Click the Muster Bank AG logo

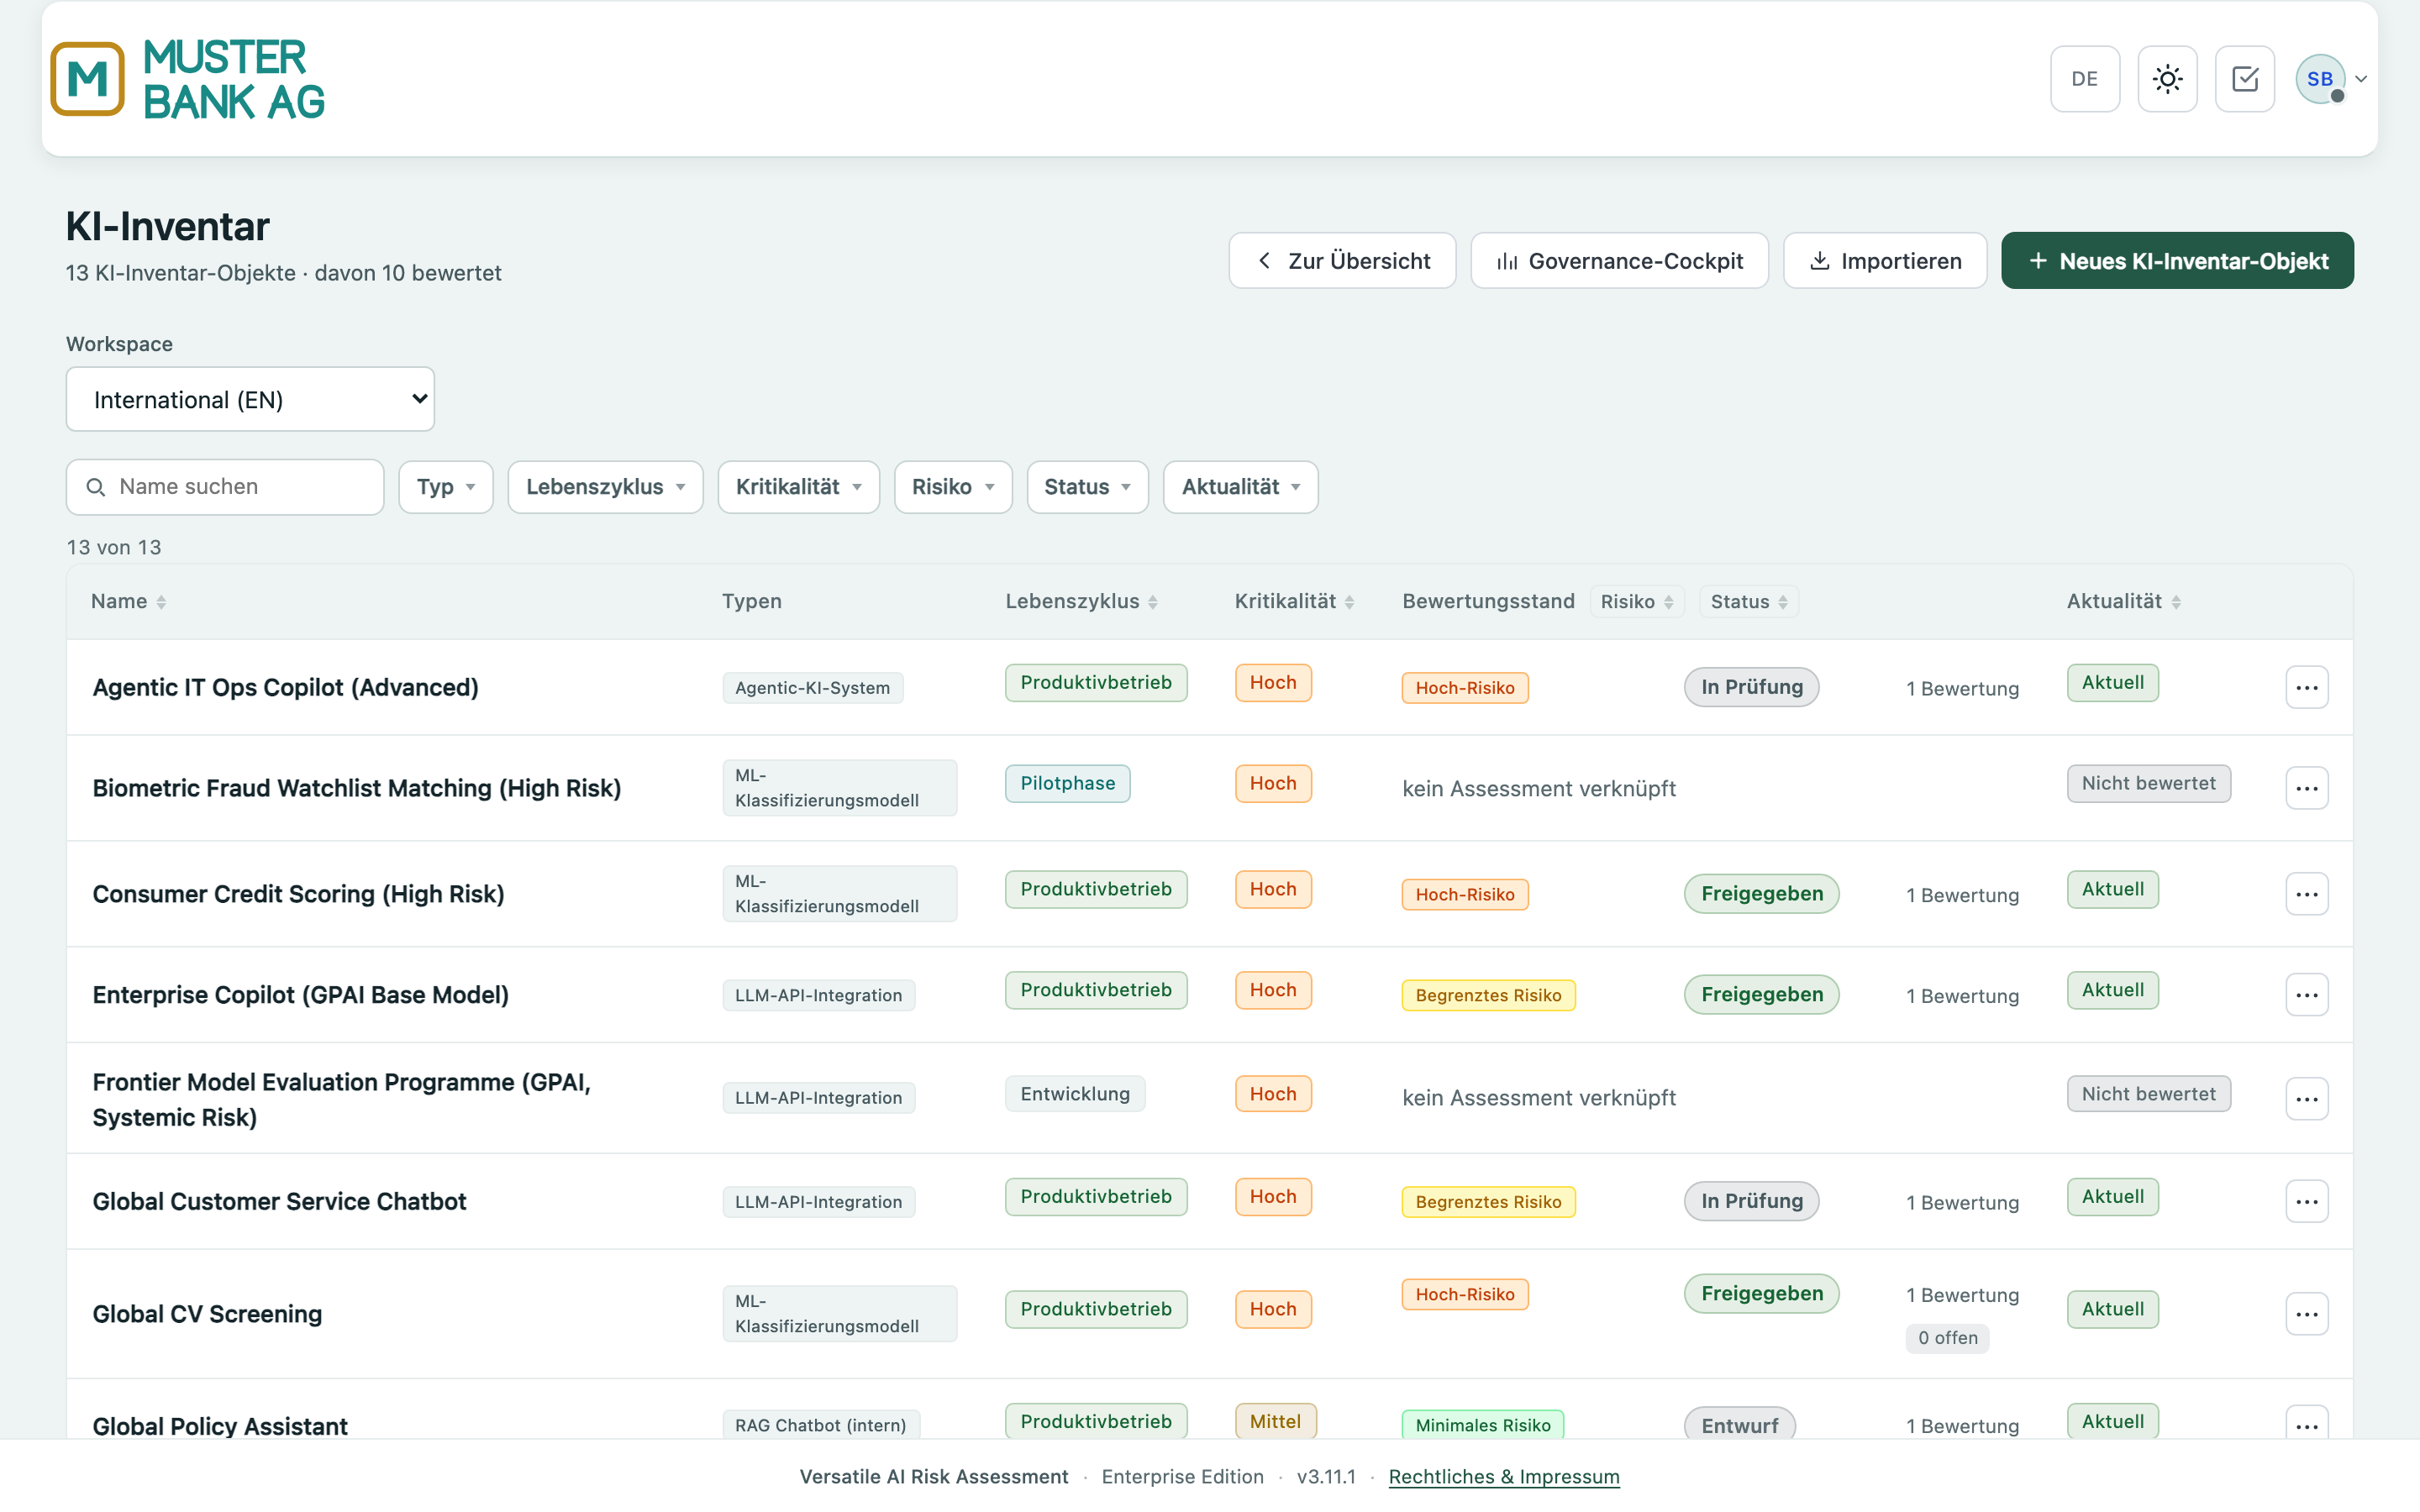pos(188,79)
